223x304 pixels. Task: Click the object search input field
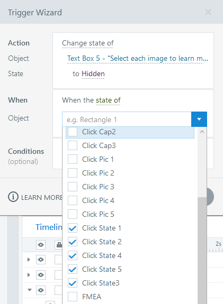127,119
